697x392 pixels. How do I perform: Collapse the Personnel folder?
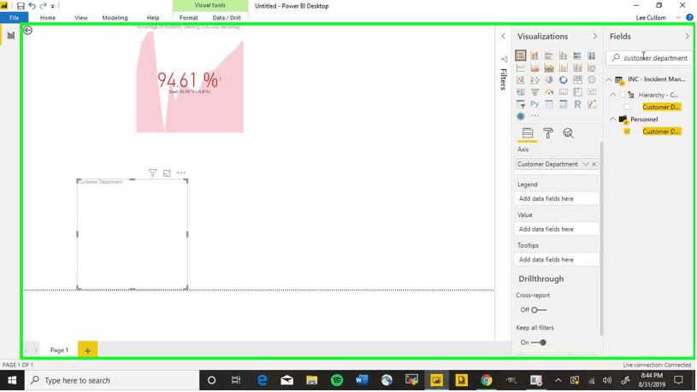(x=613, y=120)
